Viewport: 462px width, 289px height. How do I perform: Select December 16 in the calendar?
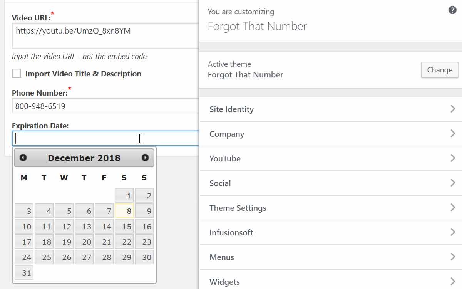pyautogui.click(x=144, y=227)
